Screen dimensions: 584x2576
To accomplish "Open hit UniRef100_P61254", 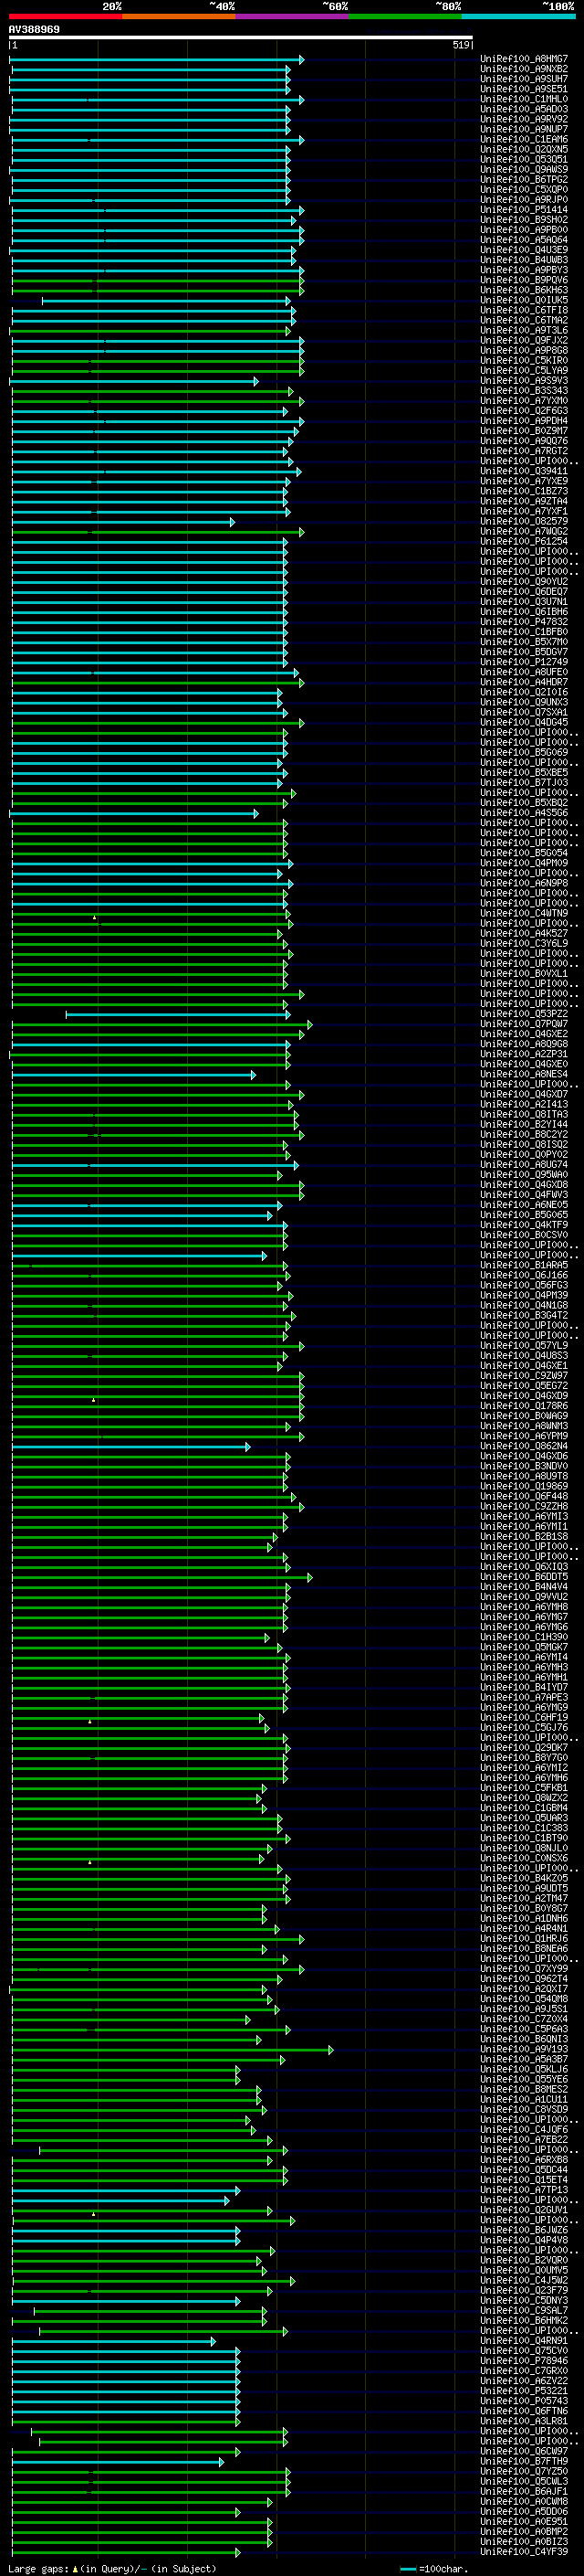I will (523, 541).
